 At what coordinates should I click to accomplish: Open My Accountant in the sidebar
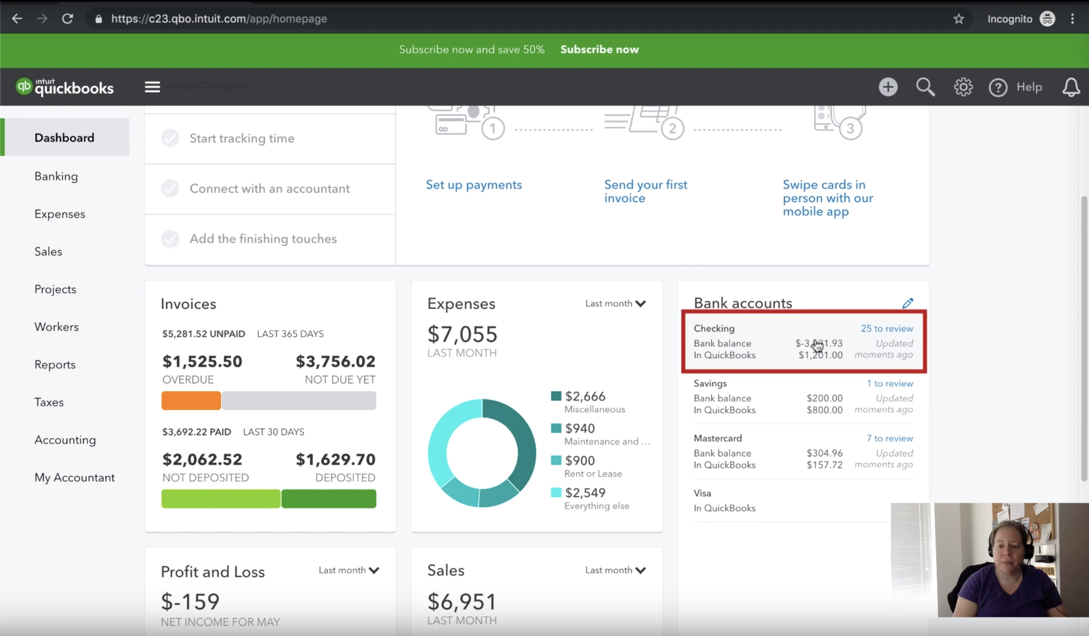(x=75, y=477)
